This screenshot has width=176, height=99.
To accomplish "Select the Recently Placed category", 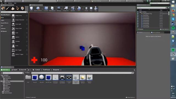I will click(x=5, y=15).
